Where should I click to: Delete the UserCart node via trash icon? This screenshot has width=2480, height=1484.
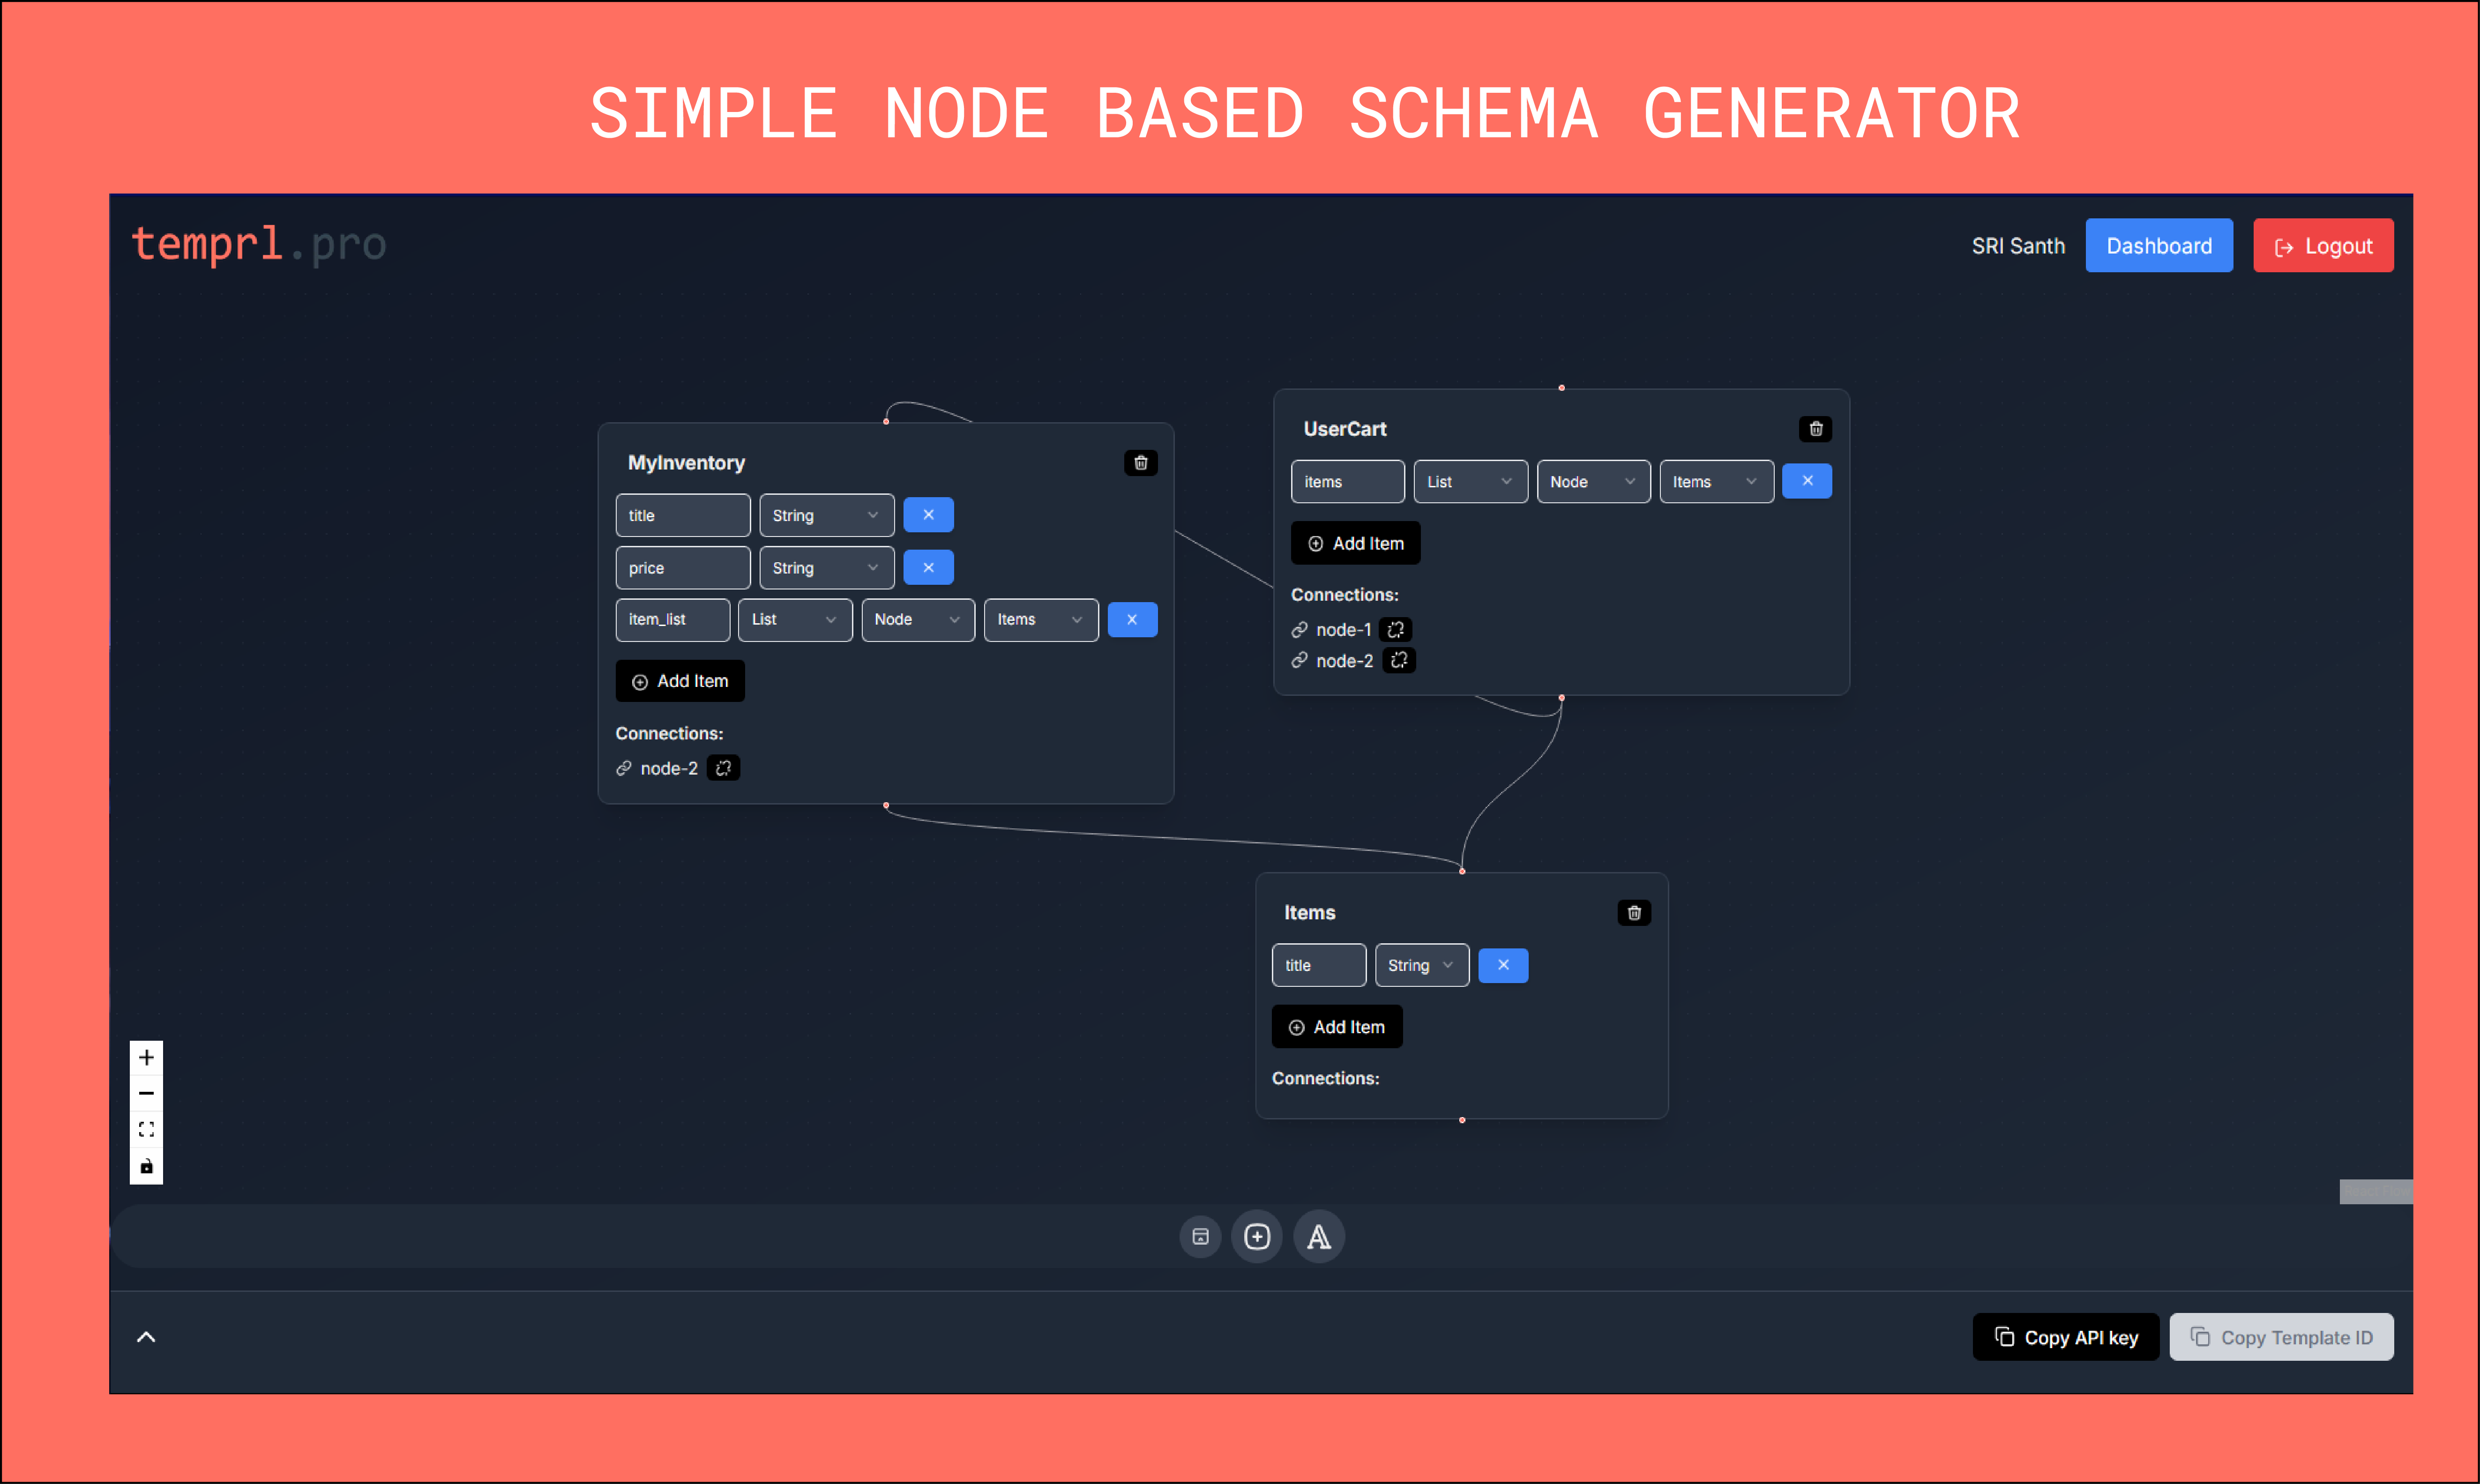click(x=1815, y=429)
